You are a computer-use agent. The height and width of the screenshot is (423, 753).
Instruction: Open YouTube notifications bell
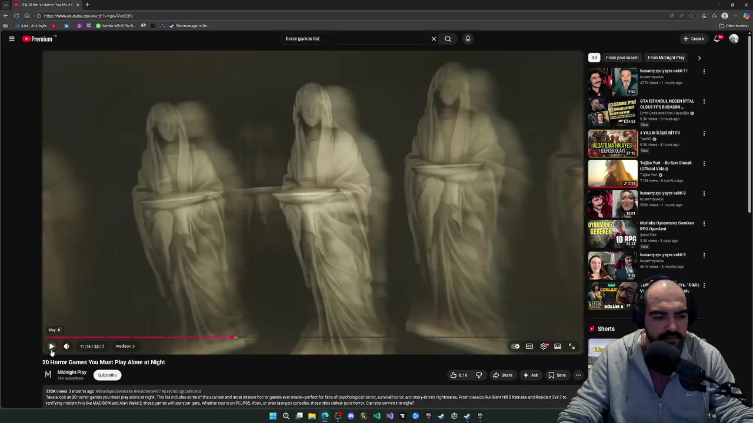click(717, 39)
